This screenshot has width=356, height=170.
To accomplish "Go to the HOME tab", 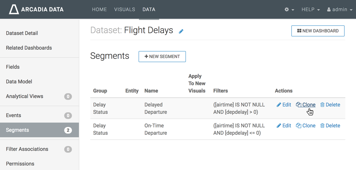I will 99,10.
